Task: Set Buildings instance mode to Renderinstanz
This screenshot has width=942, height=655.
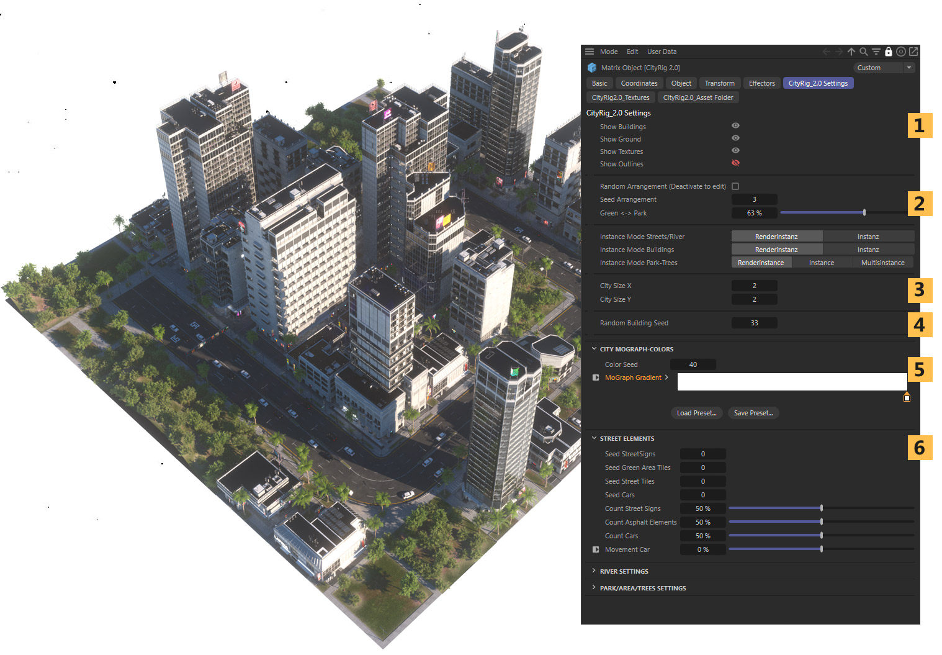Action: [x=777, y=250]
